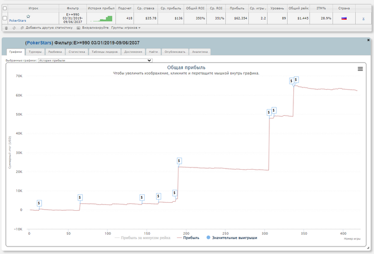Screen dimensions: 374x254
Task: Click the Russian flag in Страна column
Action: pyautogui.click(x=344, y=18)
